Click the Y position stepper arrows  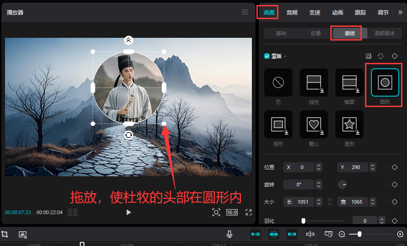pos(372,167)
